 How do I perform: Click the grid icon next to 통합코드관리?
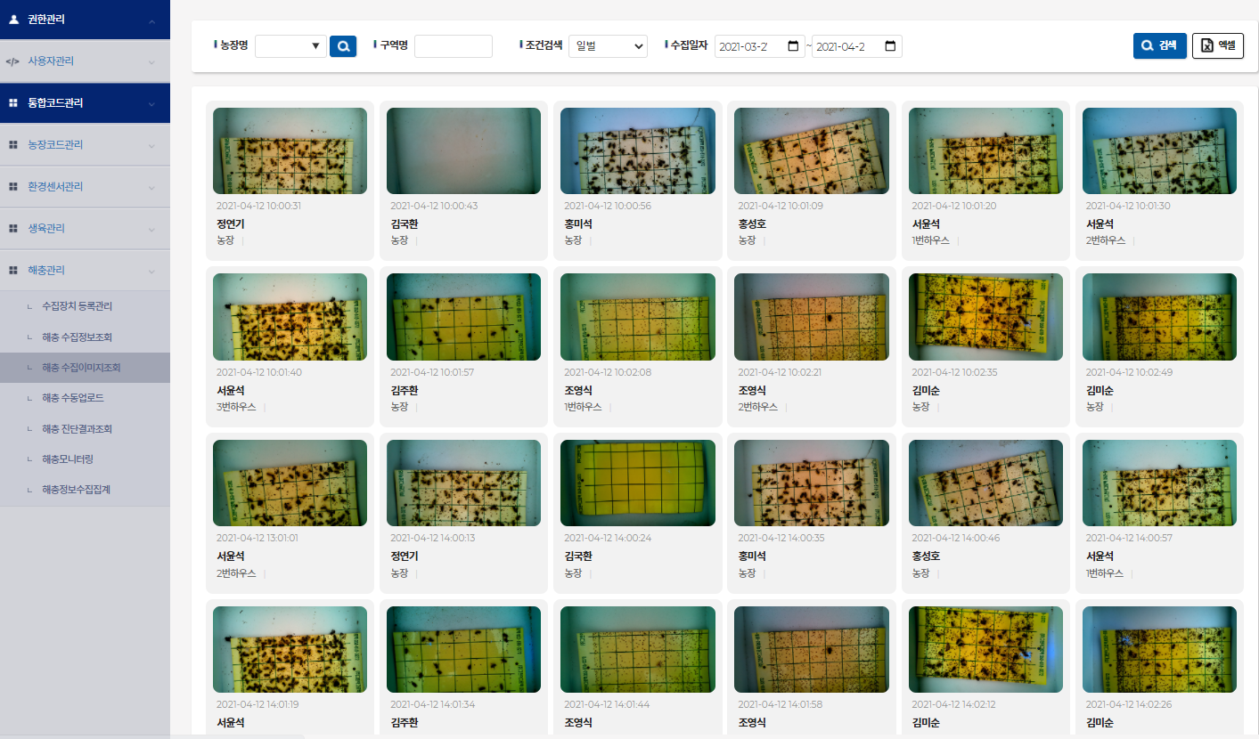(x=13, y=103)
